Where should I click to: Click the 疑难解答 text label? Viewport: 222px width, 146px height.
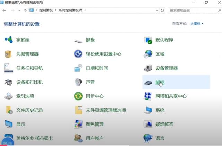click(164, 124)
